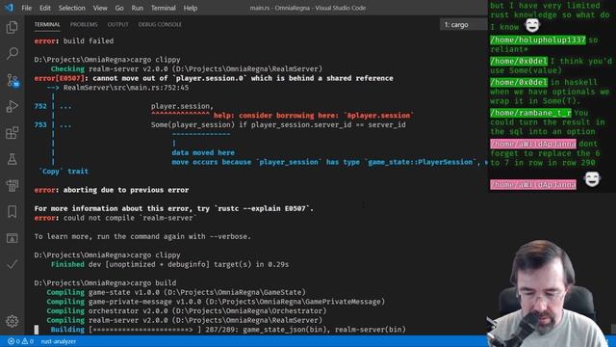Open the Extensions view
The image size is (616, 347).
13,133
